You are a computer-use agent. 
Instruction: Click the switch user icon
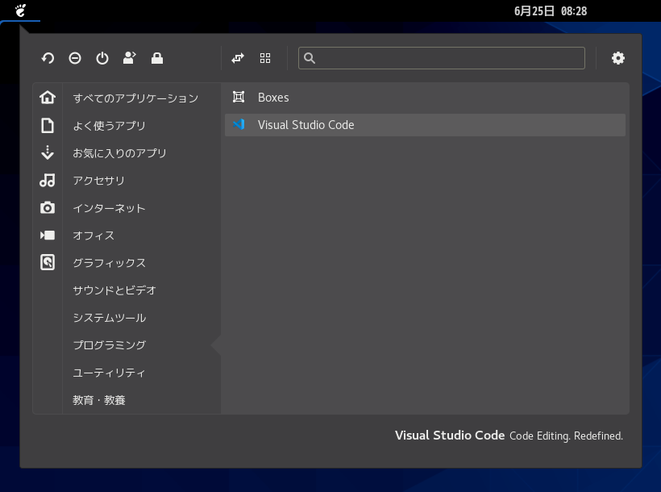[x=130, y=58]
